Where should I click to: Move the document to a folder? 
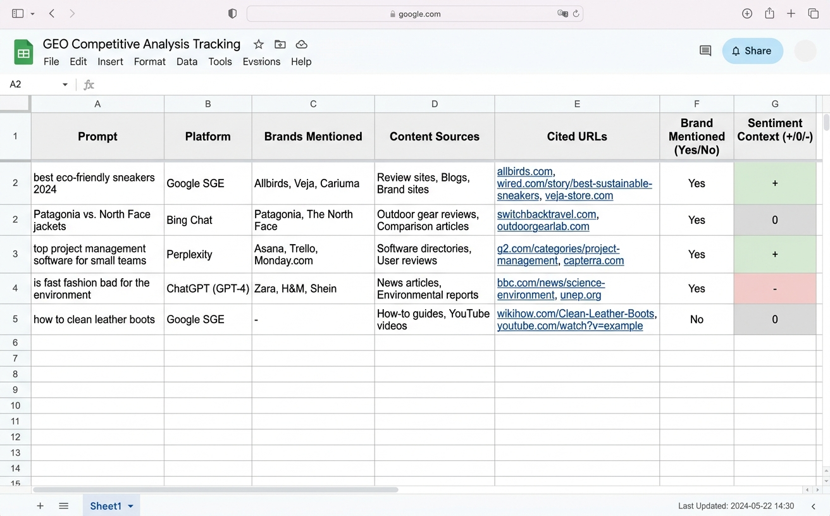280,44
